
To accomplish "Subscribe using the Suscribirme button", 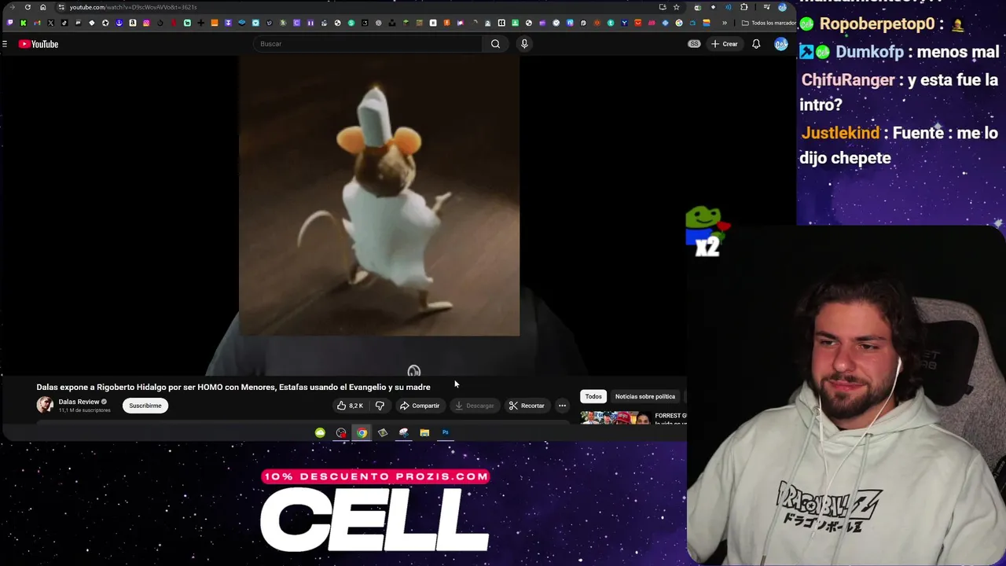I will [145, 406].
